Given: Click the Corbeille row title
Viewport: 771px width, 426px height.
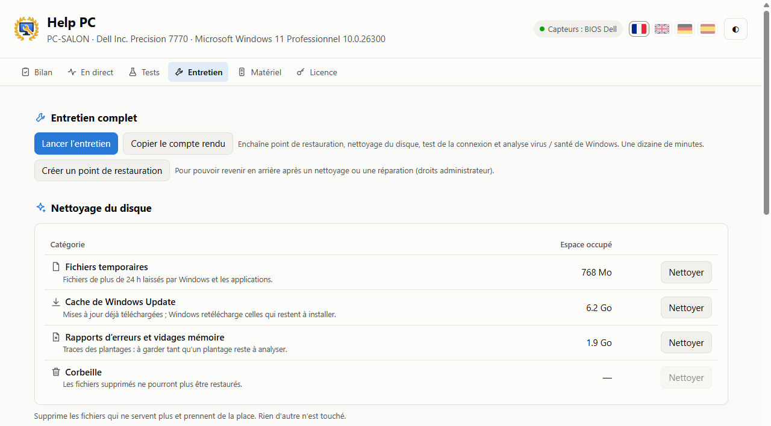Looking at the screenshot, I should click(x=84, y=372).
